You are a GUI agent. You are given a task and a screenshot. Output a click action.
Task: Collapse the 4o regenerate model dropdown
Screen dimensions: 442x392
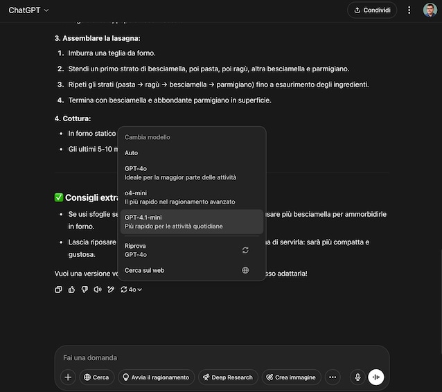point(132,289)
